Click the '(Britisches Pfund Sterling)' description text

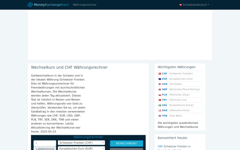click(x=184, y=89)
